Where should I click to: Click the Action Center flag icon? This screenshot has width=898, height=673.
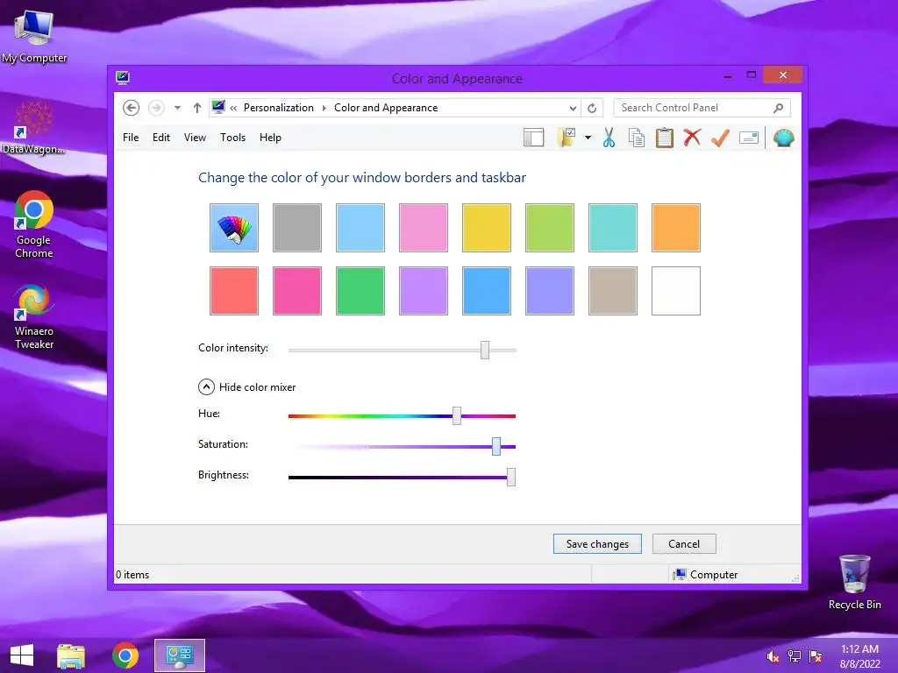click(x=816, y=656)
